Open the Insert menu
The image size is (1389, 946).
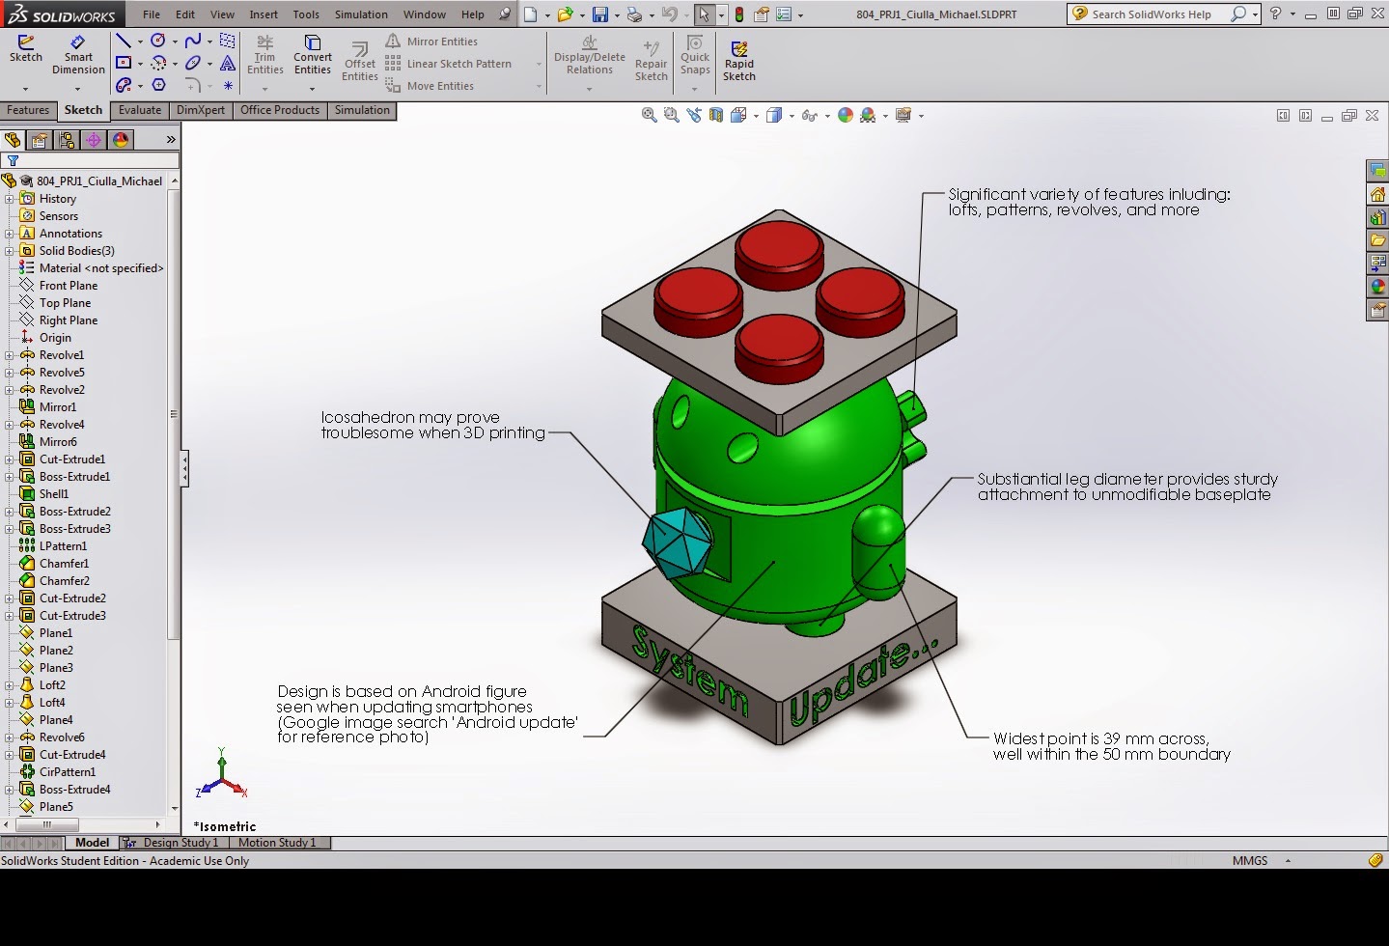264,14
